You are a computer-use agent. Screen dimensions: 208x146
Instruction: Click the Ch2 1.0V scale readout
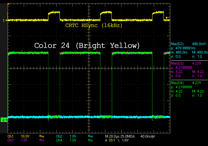click(x=73, y=136)
